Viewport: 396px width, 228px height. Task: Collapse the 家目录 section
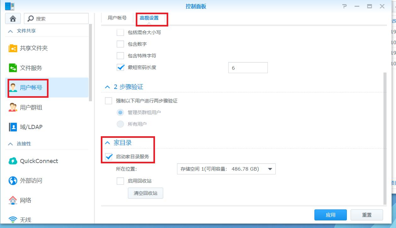[x=107, y=143]
